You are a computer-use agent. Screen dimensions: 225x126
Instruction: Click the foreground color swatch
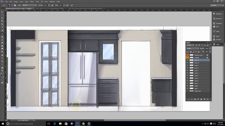(1, 76)
